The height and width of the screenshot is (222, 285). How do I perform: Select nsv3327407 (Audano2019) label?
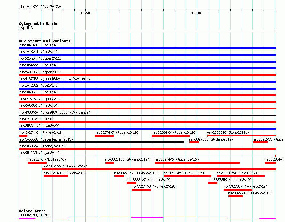117,132
